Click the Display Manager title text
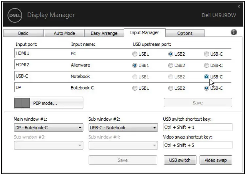The image size is (246, 175). [51, 15]
